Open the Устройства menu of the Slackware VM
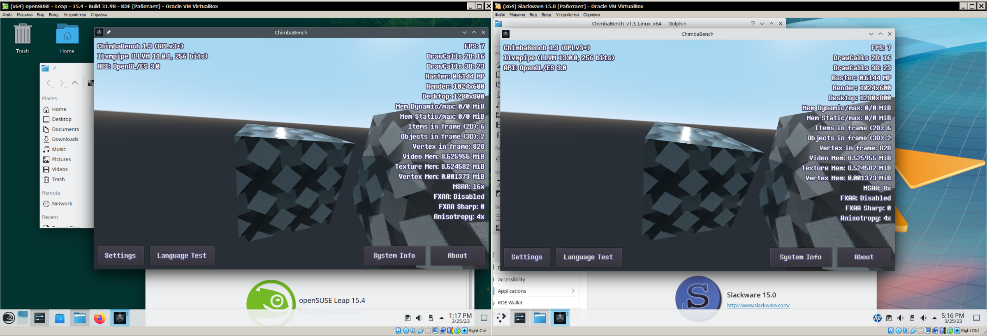Image resolution: width=987 pixels, height=336 pixels. pyautogui.click(x=567, y=15)
